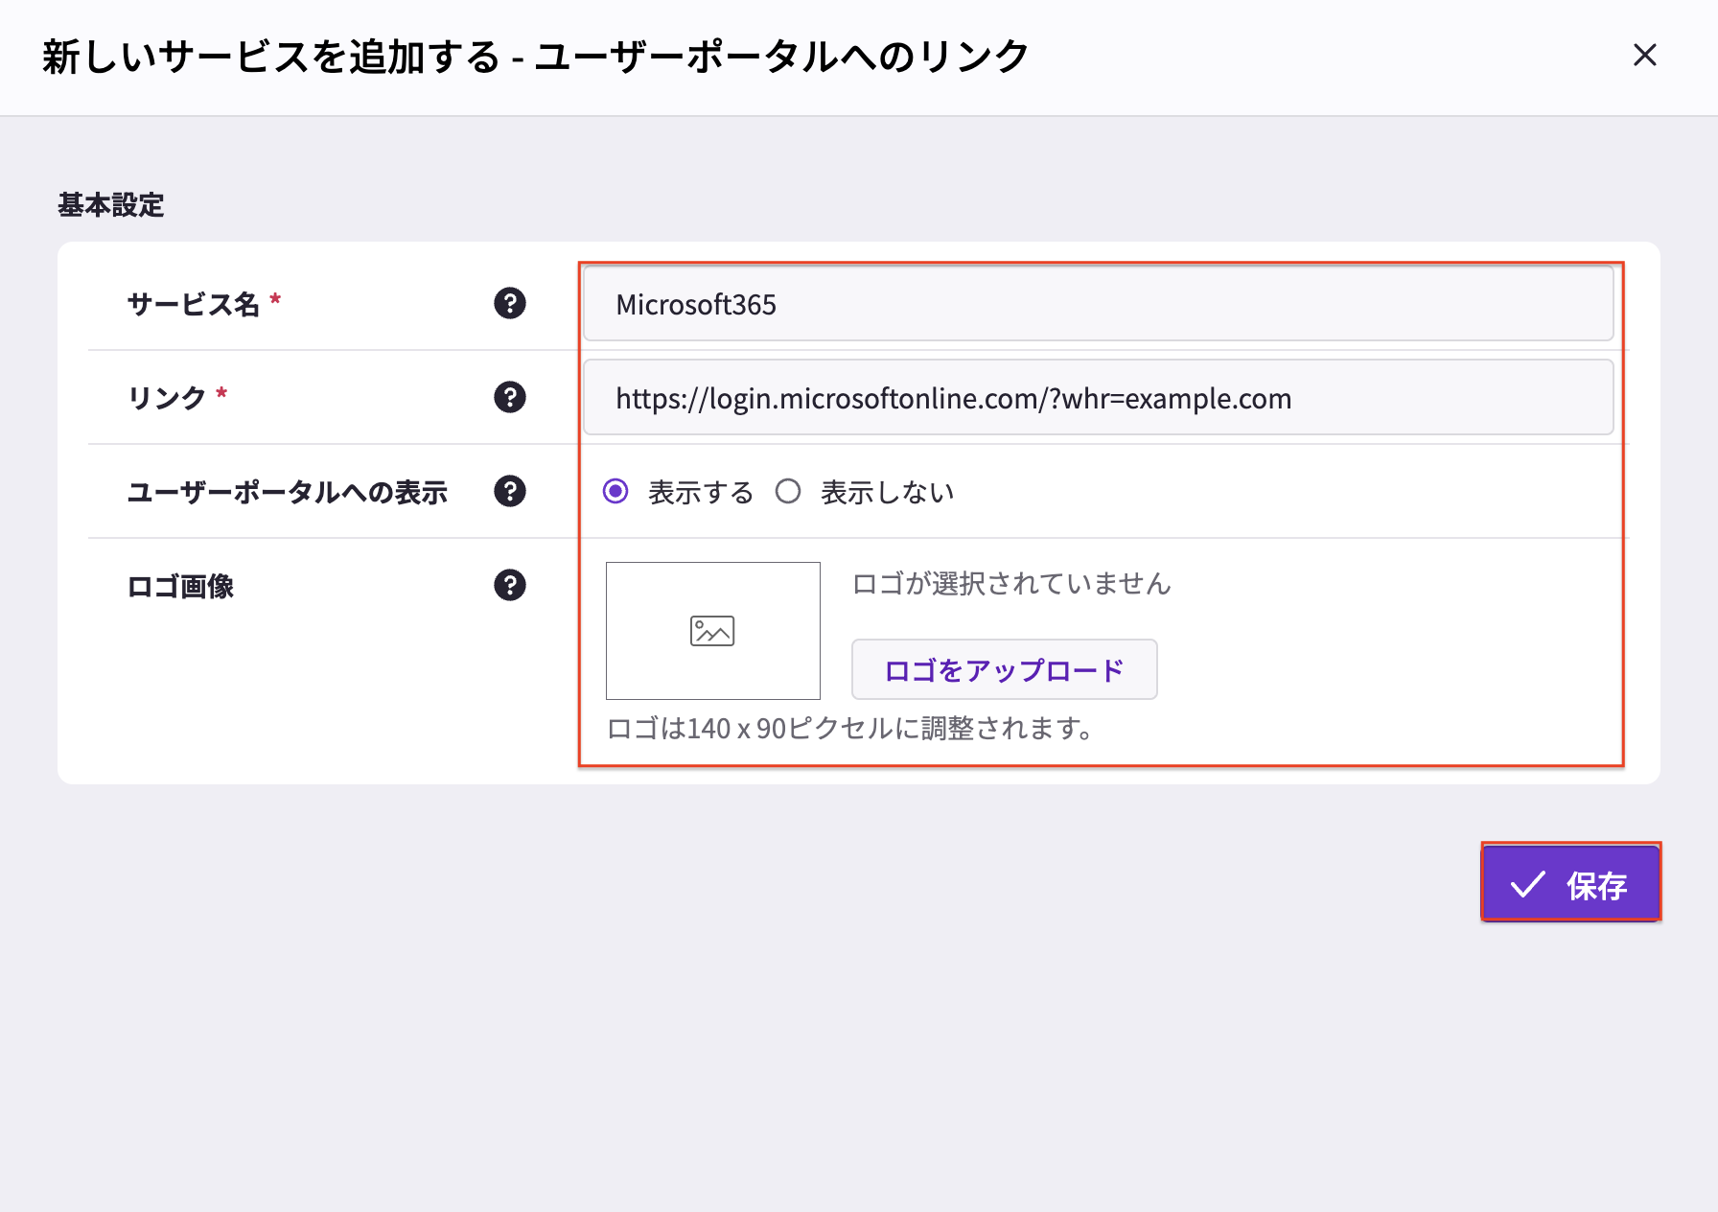Viewport: 1718px width, 1212px height.
Task: Click the help icon next to ロゴ画像
Action: pyautogui.click(x=510, y=585)
